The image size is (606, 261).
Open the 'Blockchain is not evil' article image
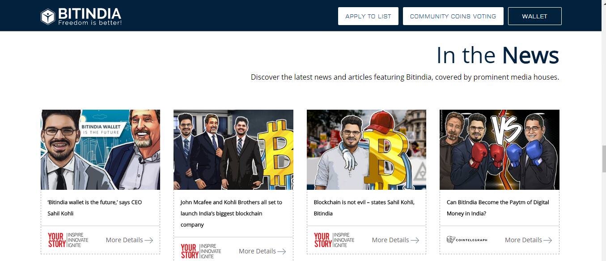tap(366, 150)
